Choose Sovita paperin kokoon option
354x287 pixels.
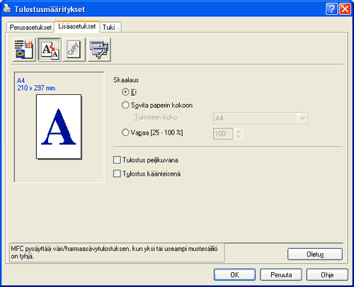(x=125, y=105)
